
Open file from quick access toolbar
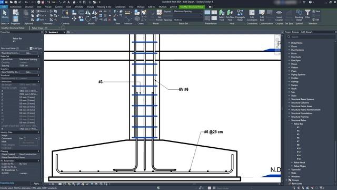coord(11,2)
